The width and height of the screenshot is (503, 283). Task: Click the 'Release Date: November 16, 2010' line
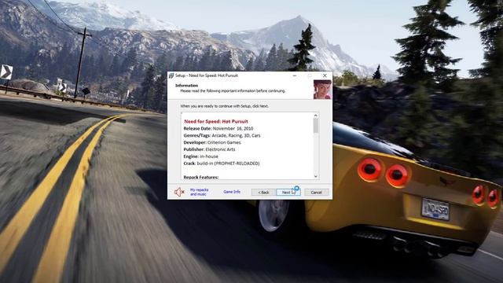(x=218, y=128)
